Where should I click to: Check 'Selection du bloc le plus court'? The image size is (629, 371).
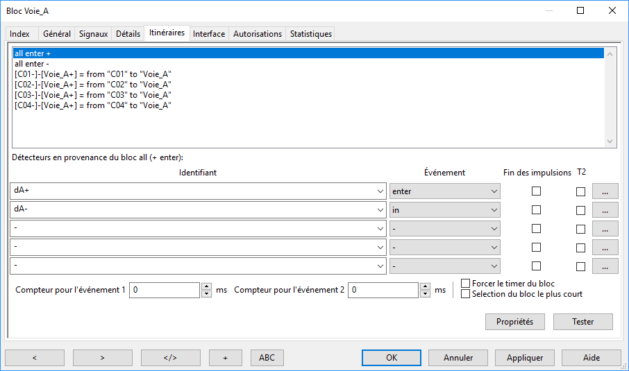click(466, 294)
